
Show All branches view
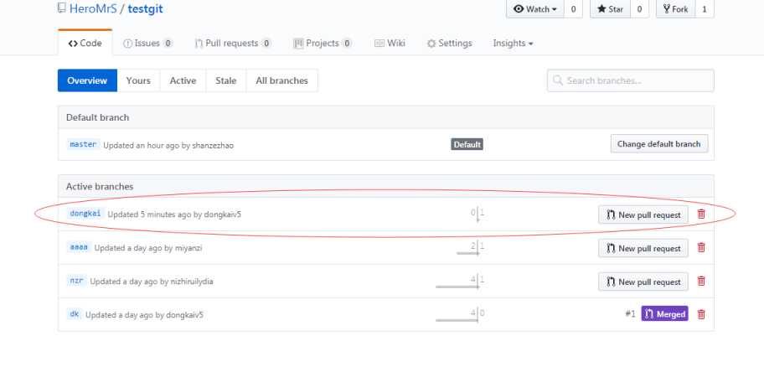[x=281, y=80]
